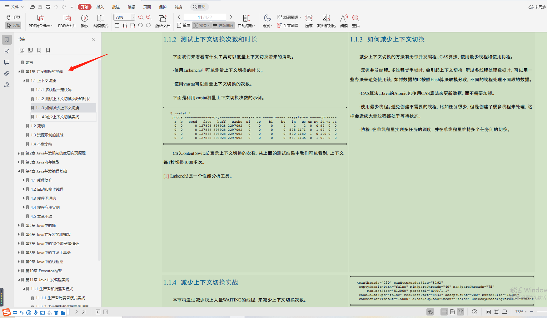
Task: Collapse the 第1章 并发编程的挑战 node
Action: (19, 71)
